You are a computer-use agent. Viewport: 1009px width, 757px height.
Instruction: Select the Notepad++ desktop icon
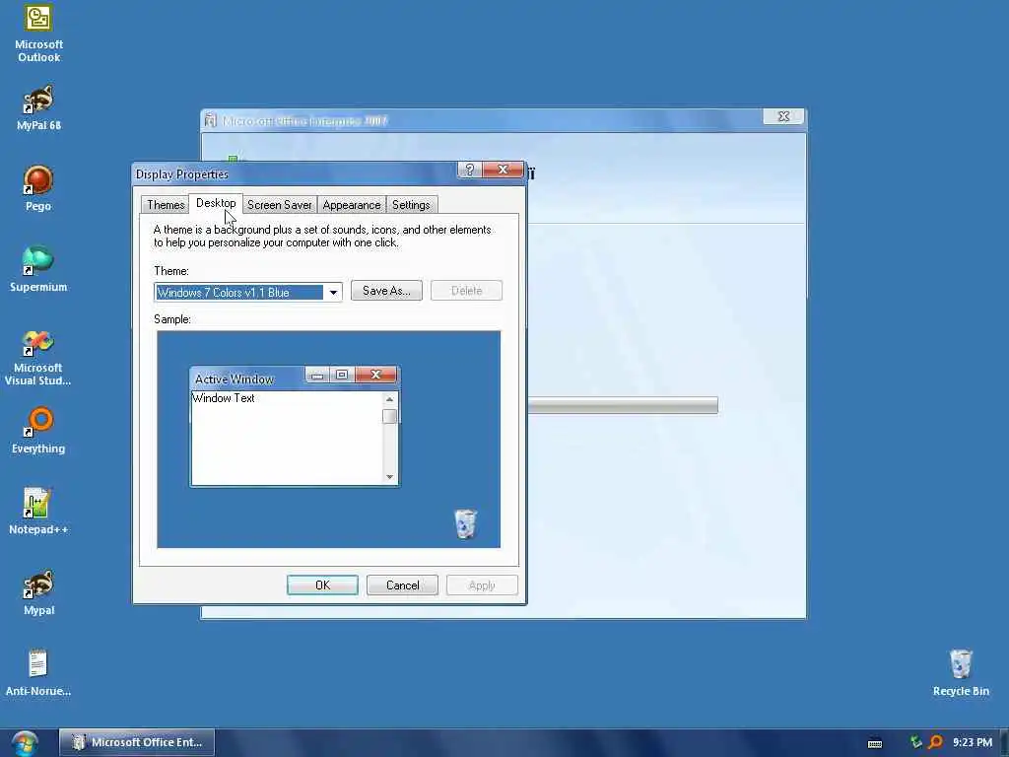38,512
